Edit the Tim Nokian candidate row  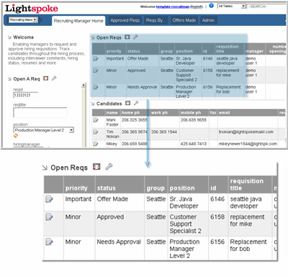(x=96, y=132)
